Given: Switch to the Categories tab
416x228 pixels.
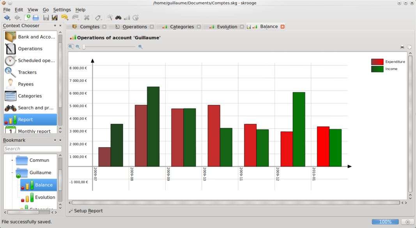Looking at the screenshot, I should (182, 27).
